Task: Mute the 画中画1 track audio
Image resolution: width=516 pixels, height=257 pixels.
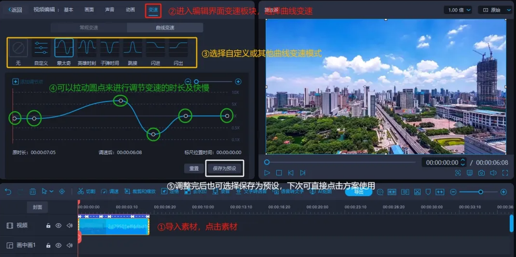Action: coord(69,245)
